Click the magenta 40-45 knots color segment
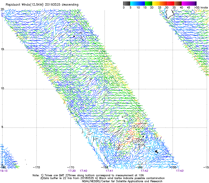 185,3
